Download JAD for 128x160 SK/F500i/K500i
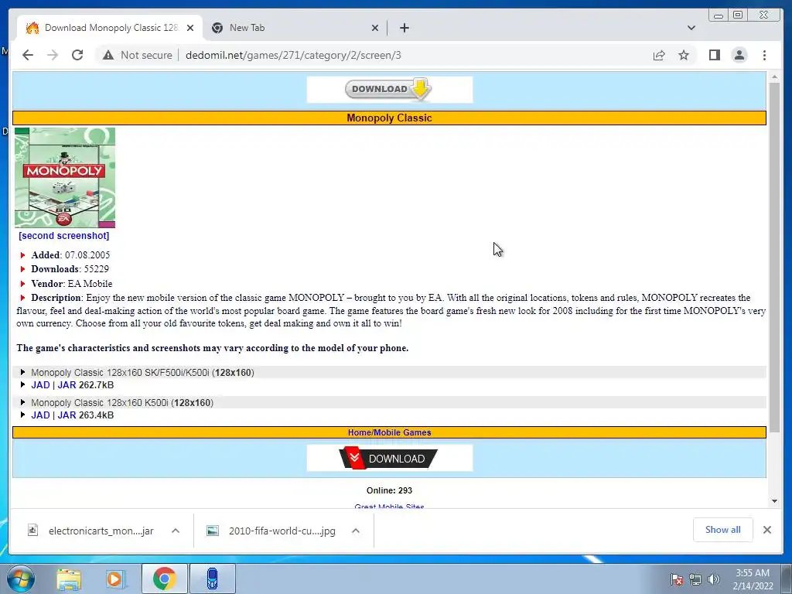 (40, 385)
